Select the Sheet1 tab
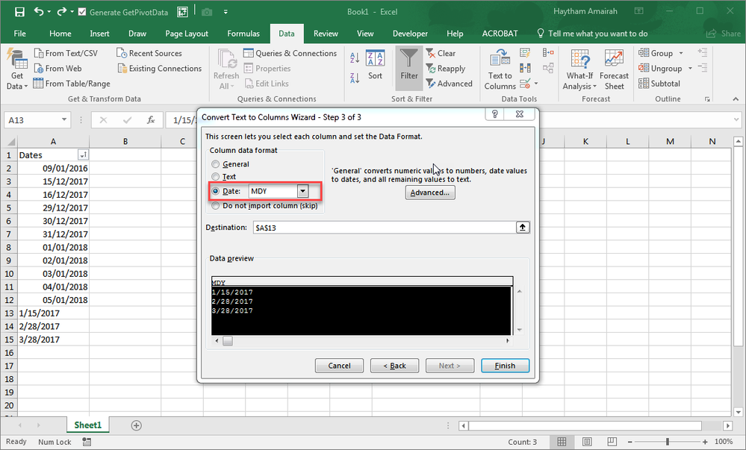The width and height of the screenshot is (746, 450). point(87,425)
